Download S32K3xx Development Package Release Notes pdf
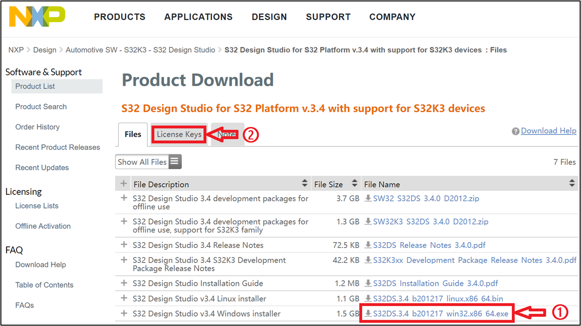The image size is (581, 326). click(x=475, y=260)
